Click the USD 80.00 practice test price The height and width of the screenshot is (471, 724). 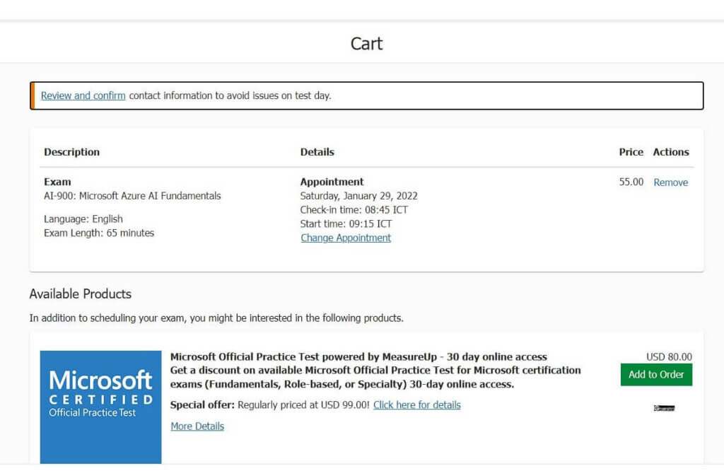(x=669, y=357)
